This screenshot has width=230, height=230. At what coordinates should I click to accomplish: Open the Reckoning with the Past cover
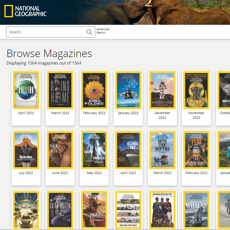click(x=162, y=210)
